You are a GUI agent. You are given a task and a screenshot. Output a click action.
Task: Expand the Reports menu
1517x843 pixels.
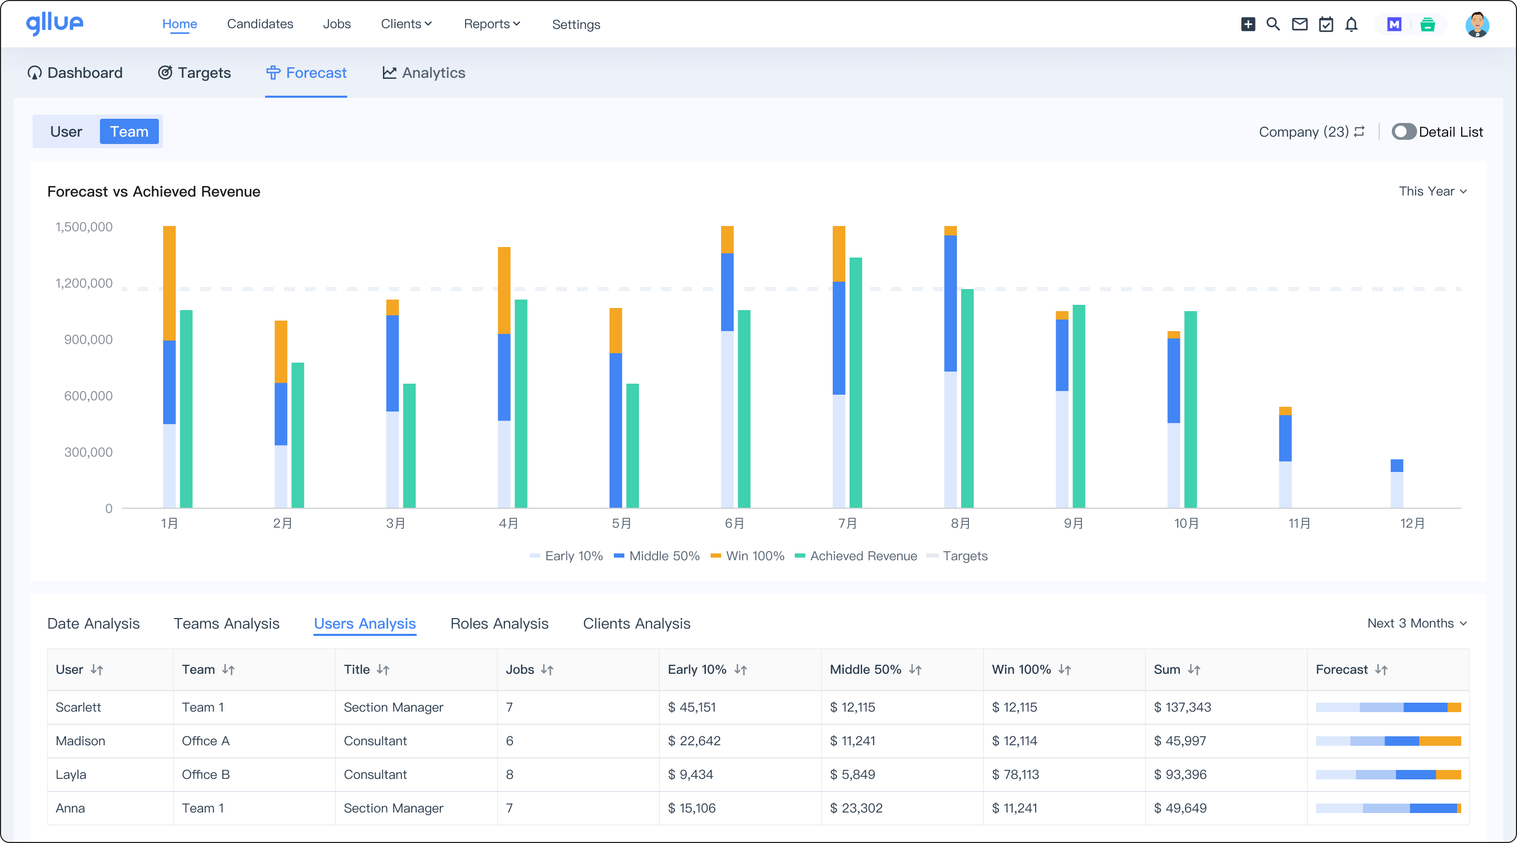[x=492, y=24]
